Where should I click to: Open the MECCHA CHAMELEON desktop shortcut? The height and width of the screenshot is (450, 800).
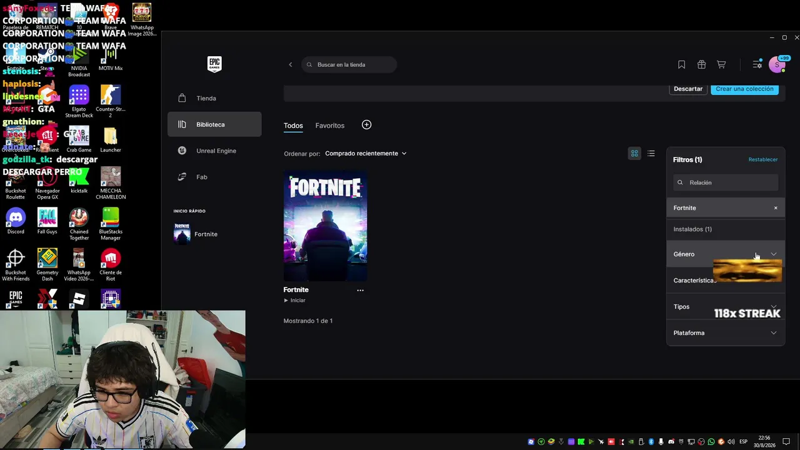(111, 183)
